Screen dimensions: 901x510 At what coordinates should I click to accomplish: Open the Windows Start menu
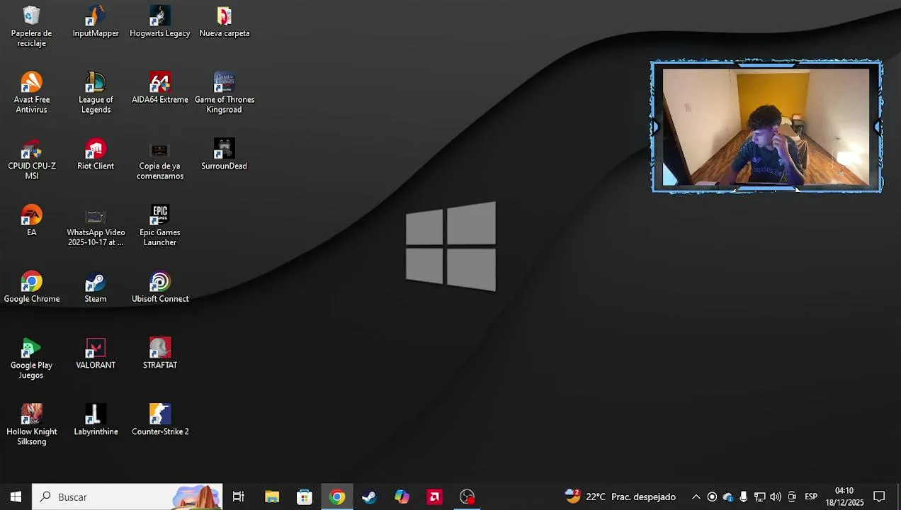click(x=16, y=497)
